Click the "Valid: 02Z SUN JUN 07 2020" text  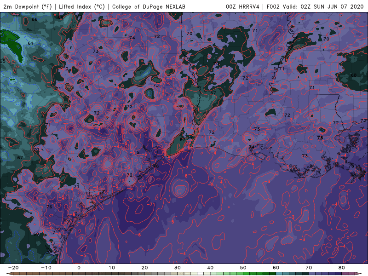pyautogui.click(x=323, y=7)
